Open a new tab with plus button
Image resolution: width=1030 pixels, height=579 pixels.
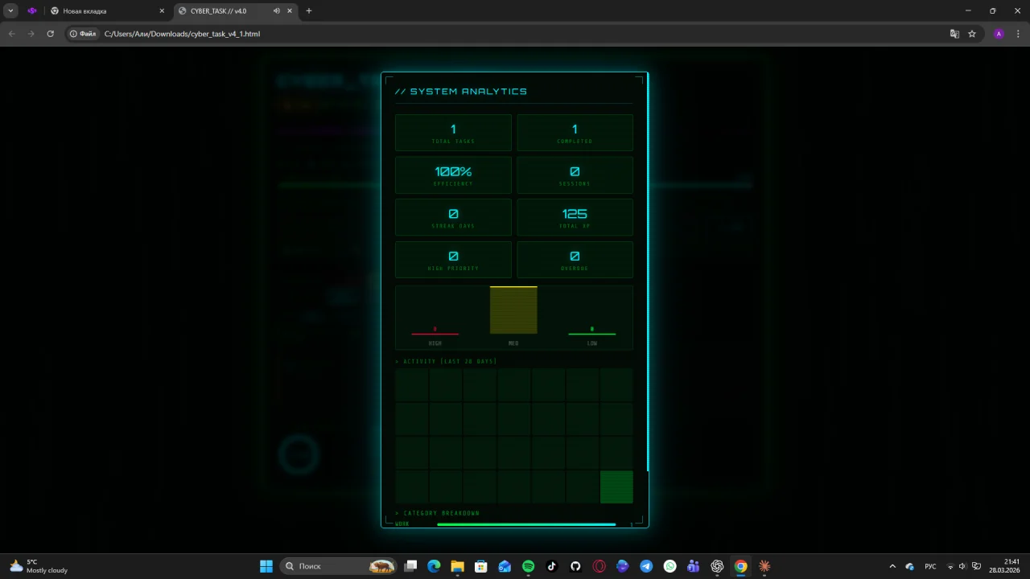pyautogui.click(x=309, y=11)
